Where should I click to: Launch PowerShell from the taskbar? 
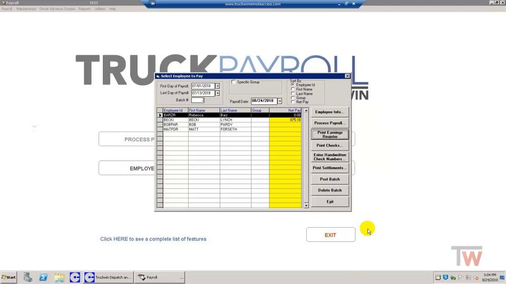point(44,277)
